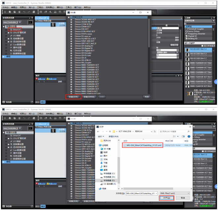Open 下载 folder in navigation pane
Viewport: 218px width, 210px height.
105,163
